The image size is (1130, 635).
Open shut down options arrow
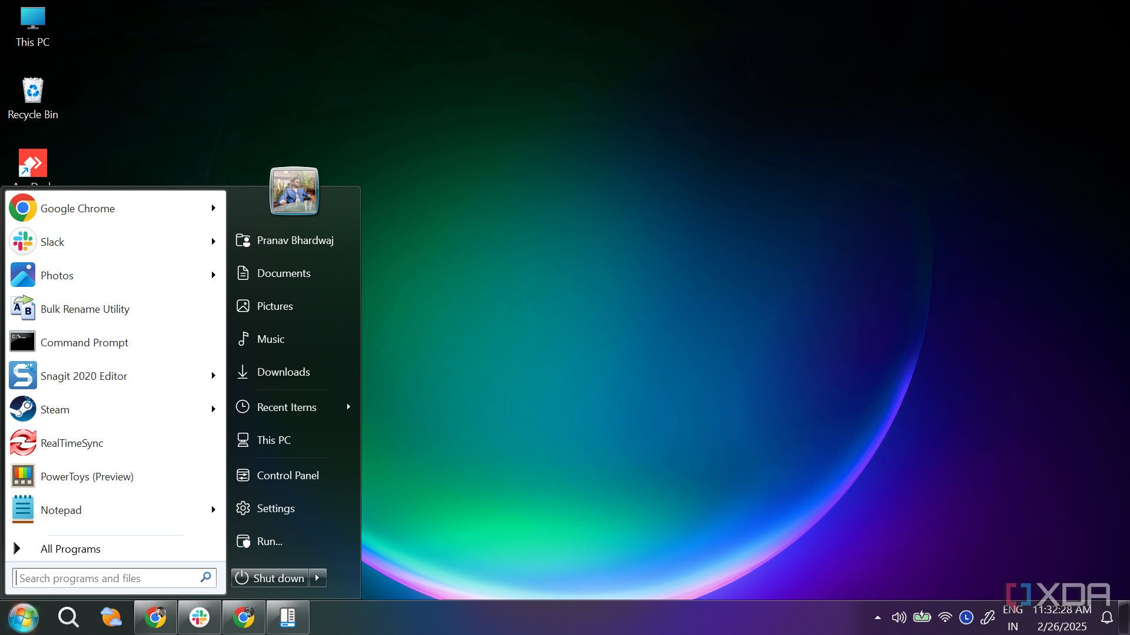pos(317,578)
